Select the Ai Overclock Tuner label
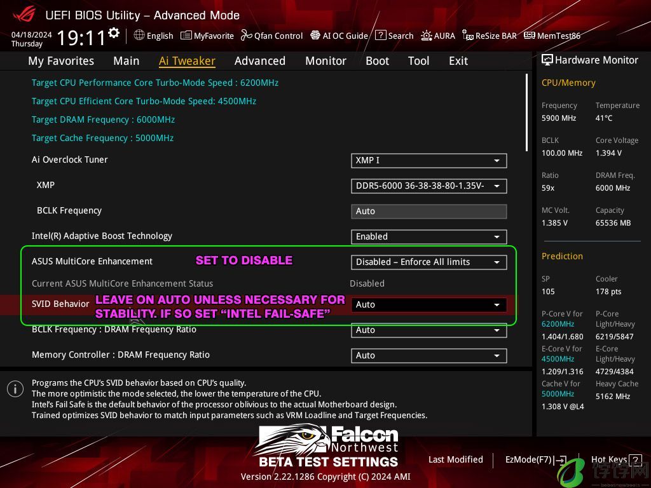 tap(70, 159)
